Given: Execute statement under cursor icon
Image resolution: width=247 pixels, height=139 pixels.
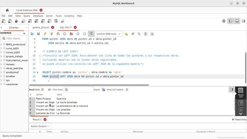Looking at the screenshot, I should (x=51, y=34).
